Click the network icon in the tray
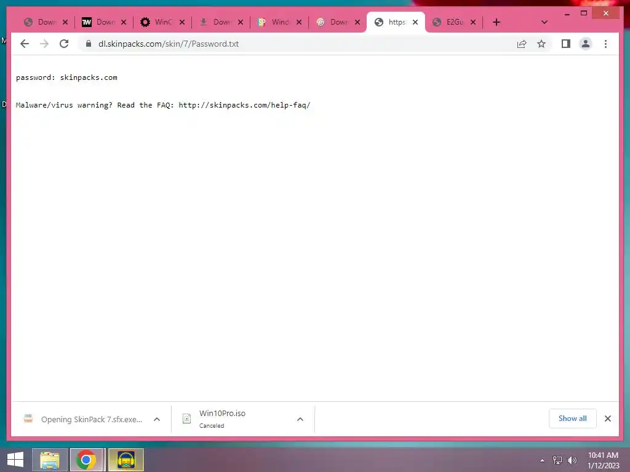This screenshot has width=630, height=472. click(x=557, y=460)
